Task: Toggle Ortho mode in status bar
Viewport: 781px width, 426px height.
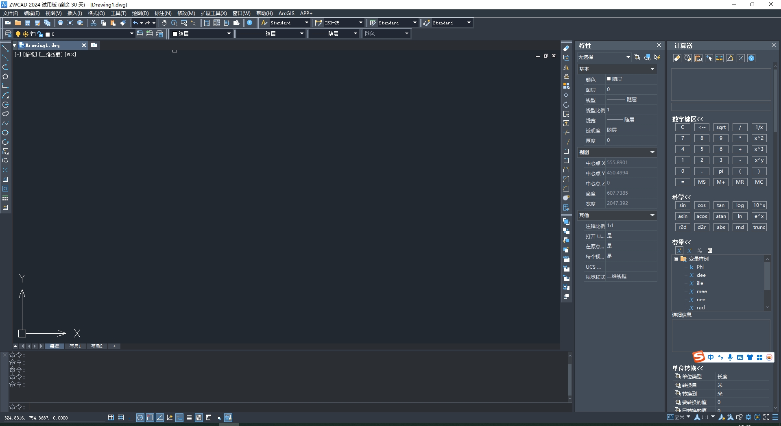Action: tap(130, 417)
